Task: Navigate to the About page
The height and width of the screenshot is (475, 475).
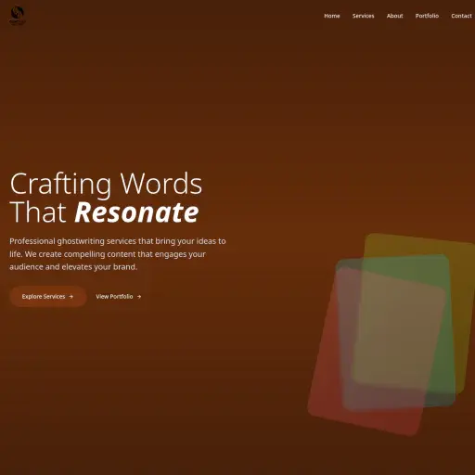Action: 395,16
